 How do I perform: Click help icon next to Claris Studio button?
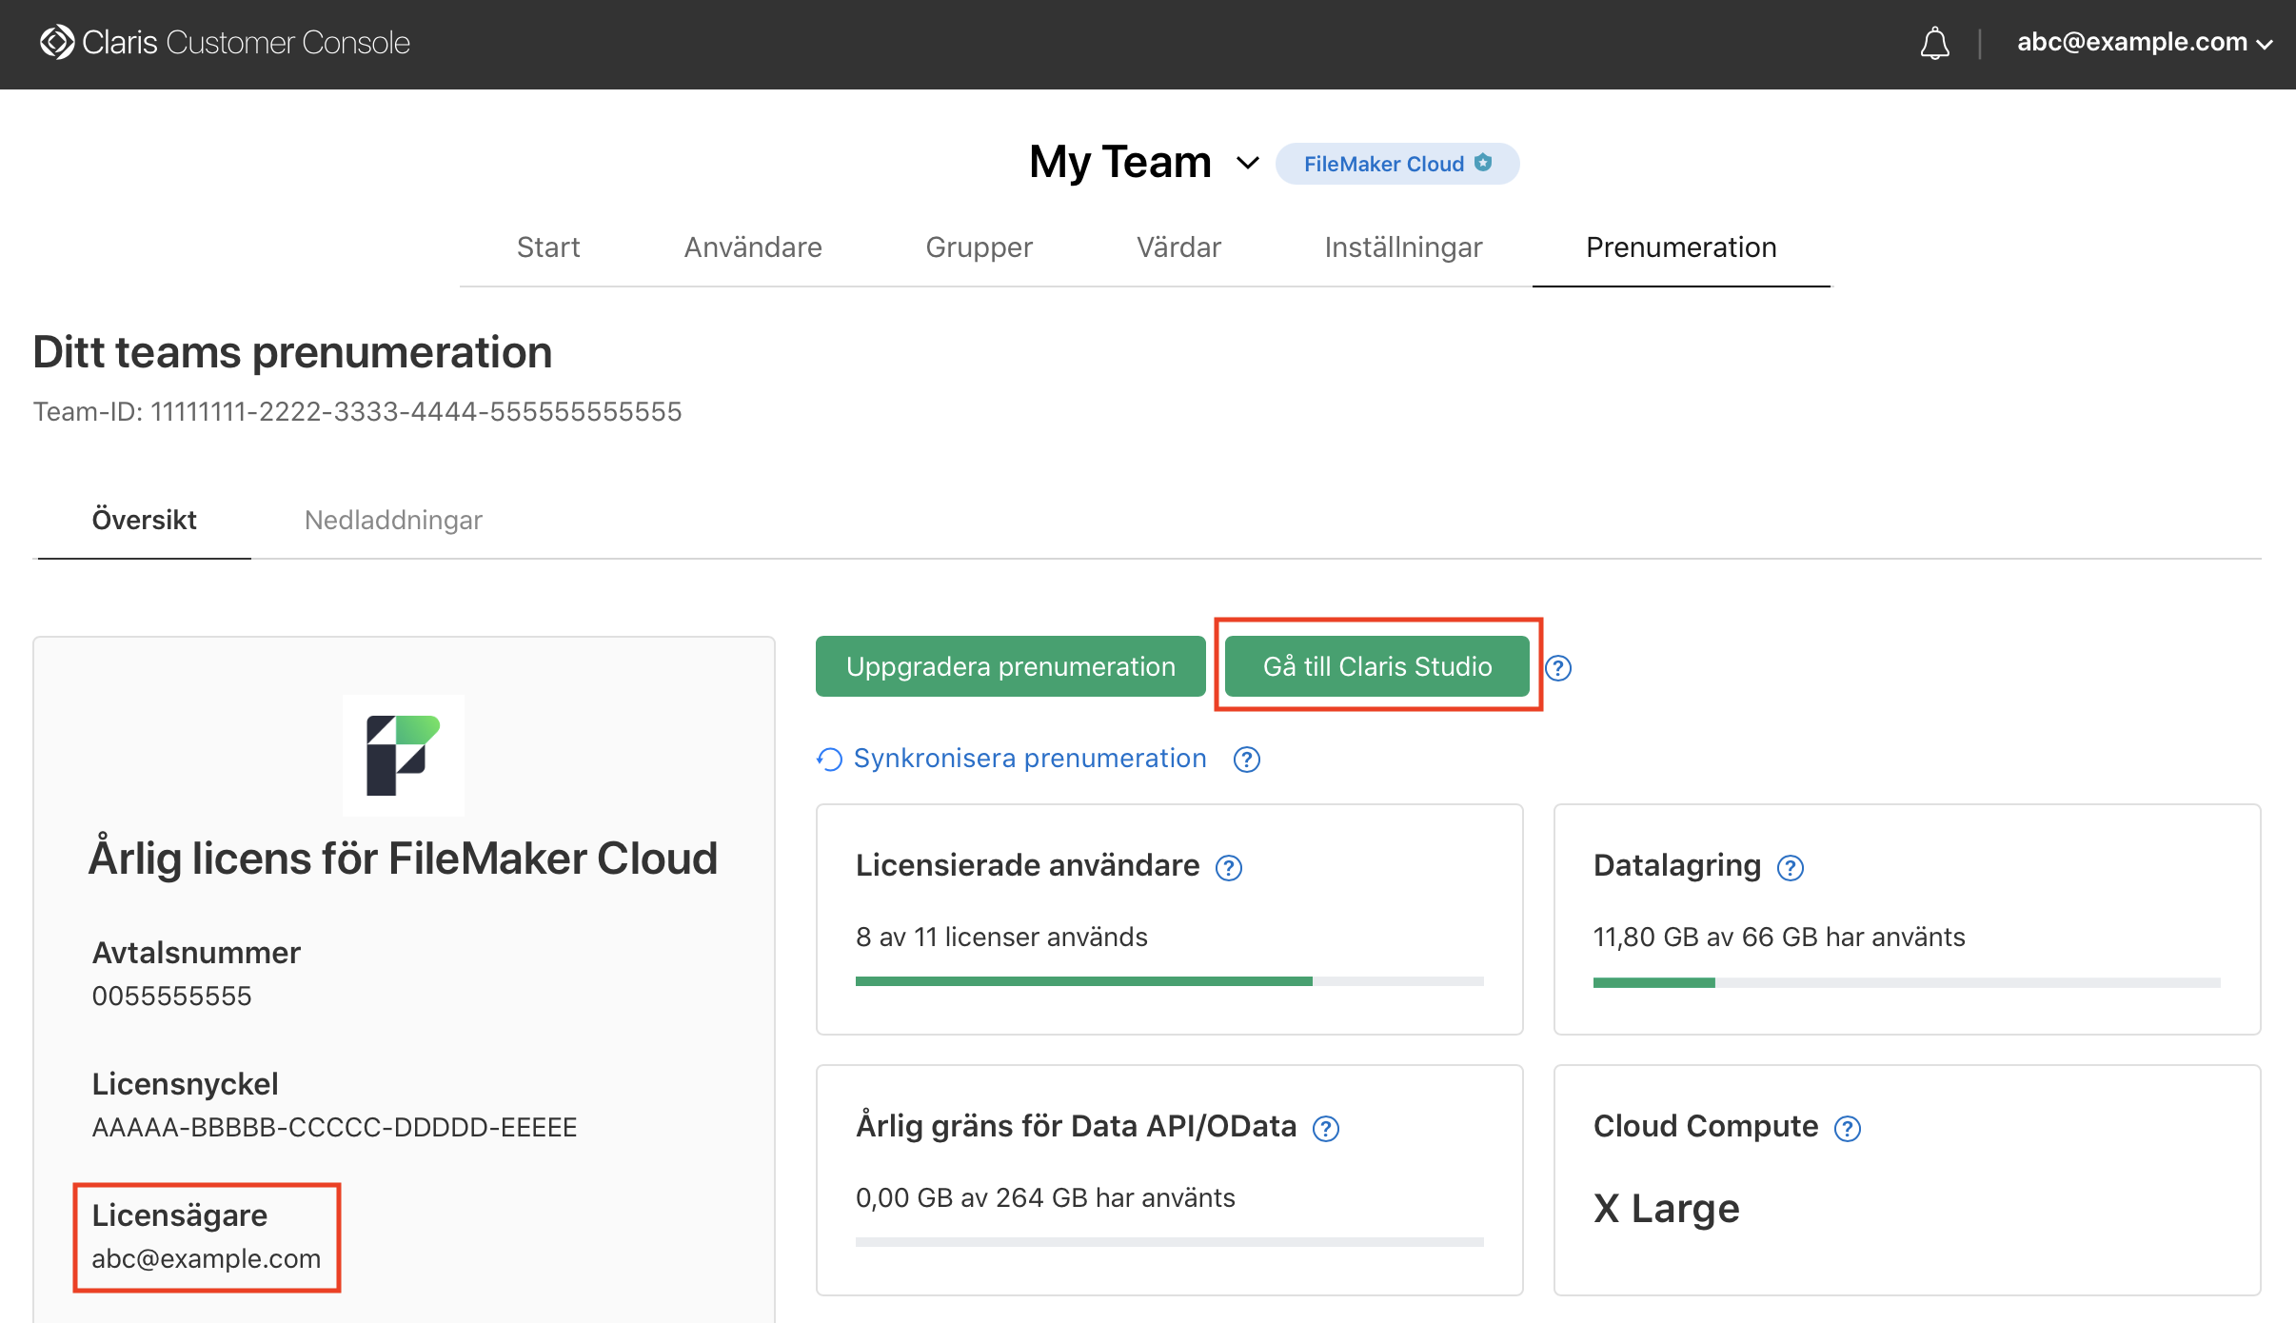click(x=1558, y=668)
